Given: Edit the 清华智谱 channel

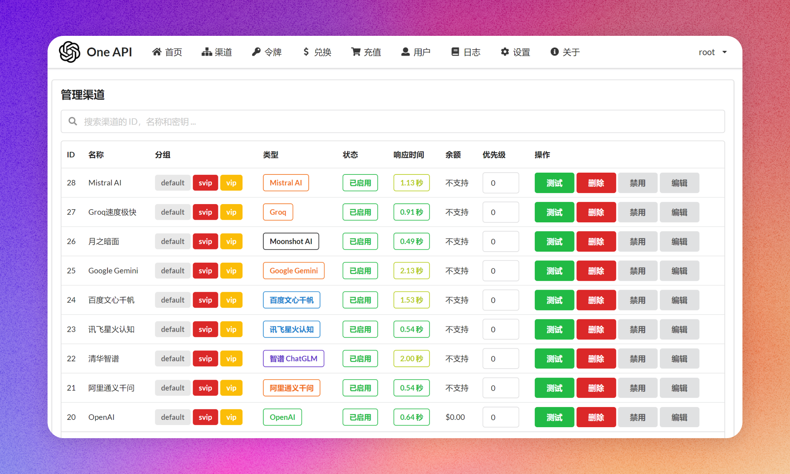Looking at the screenshot, I should [679, 358].
